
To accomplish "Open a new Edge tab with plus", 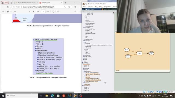I will click(65, 3).
